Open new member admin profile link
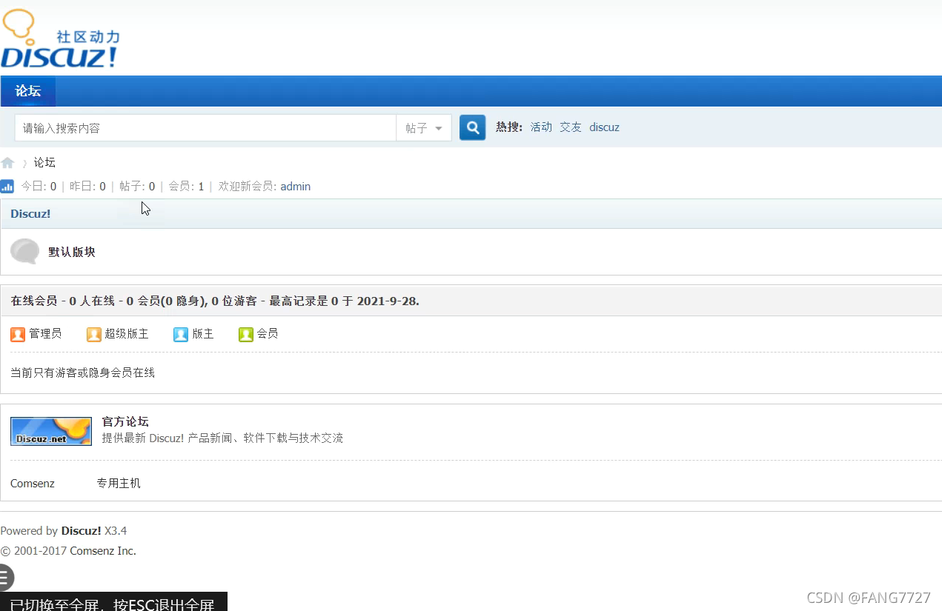Screen dimensions: 942x611 [x=295, y=187]
